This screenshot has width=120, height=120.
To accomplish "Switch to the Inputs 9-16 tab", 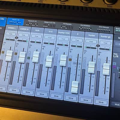I will [x=32, y=23].
